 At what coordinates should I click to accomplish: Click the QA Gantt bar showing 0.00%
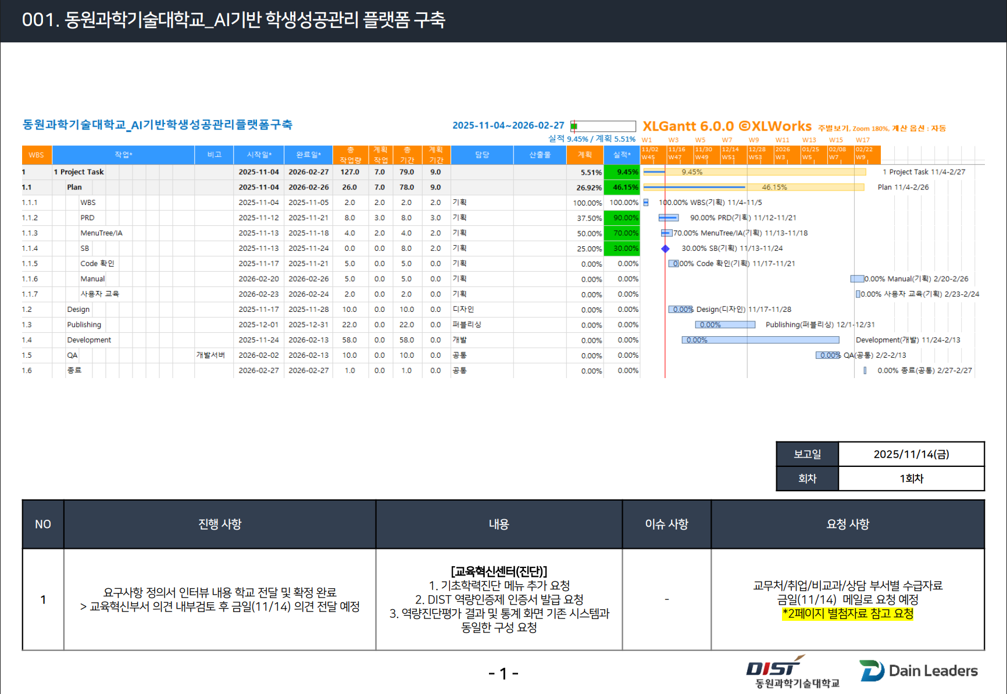(x=828, y=355)
